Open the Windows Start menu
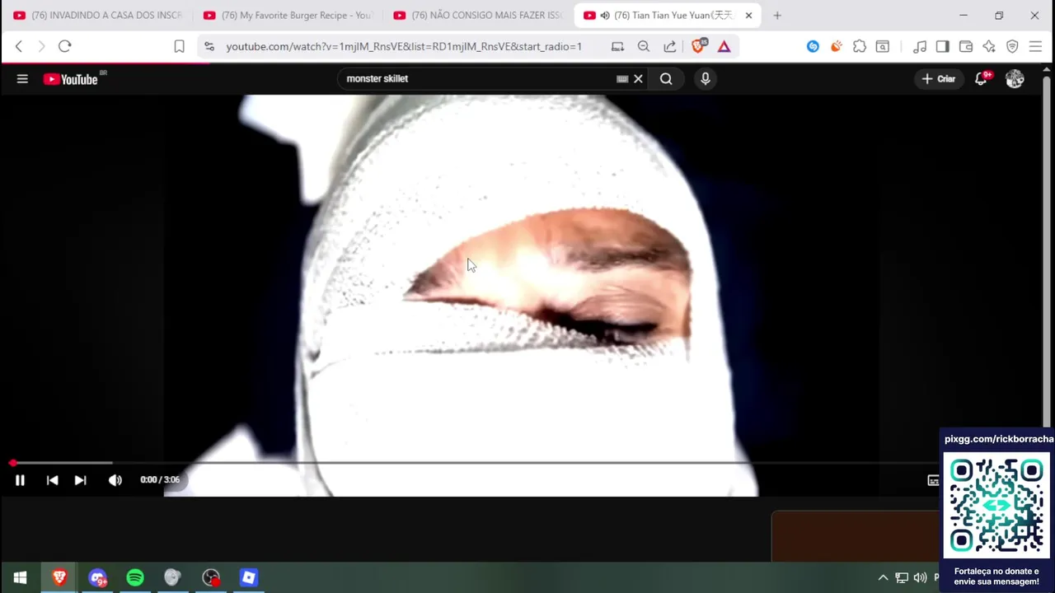 coord(20,578)
